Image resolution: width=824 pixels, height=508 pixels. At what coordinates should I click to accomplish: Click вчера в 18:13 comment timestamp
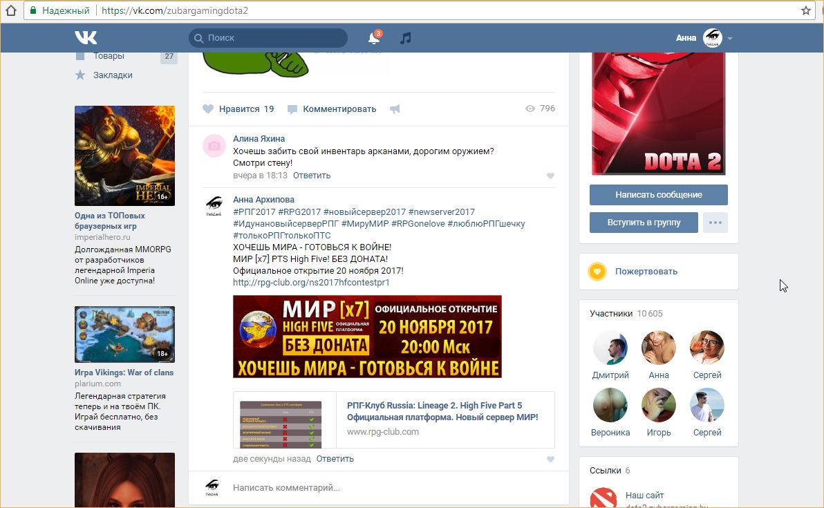(260, 176)
